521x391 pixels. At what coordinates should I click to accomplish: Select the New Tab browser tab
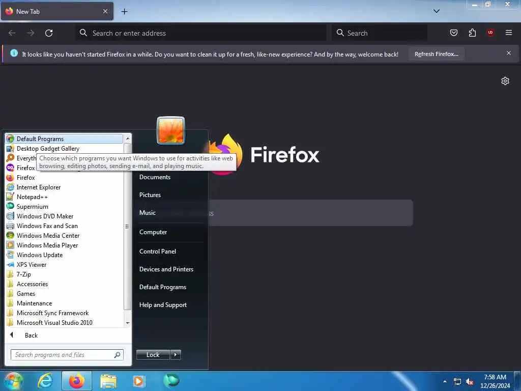click(57, 11)
